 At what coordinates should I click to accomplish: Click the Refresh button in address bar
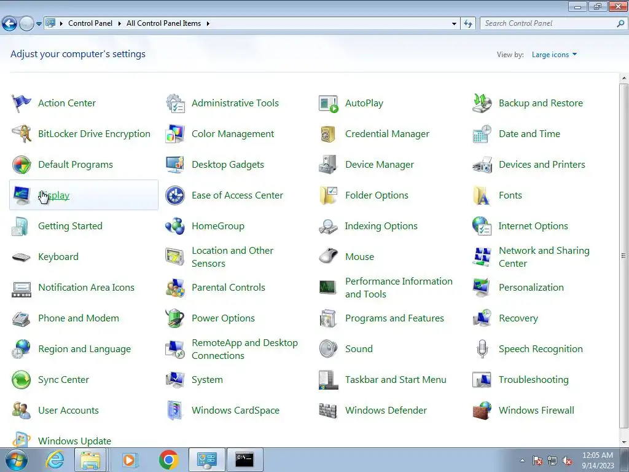click(x=467, y=24)
